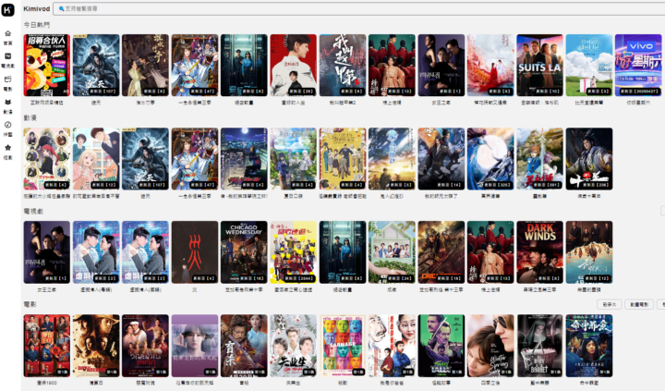Click the magnifier icon in search bar

(62, 8)
